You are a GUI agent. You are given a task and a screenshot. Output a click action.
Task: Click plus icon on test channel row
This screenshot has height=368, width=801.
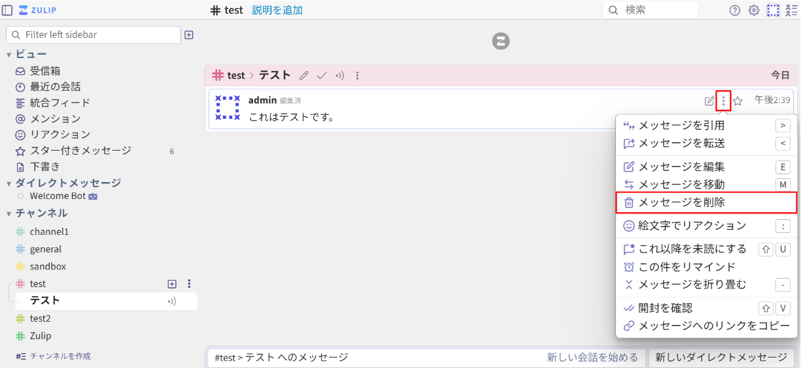[x=172, y=284]
